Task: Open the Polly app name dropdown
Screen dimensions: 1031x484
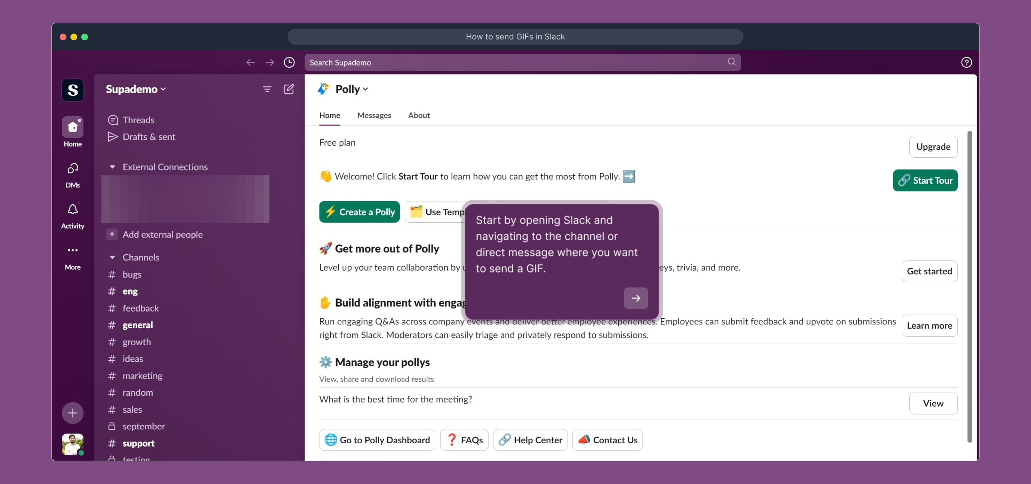Action: coord(352,89)
